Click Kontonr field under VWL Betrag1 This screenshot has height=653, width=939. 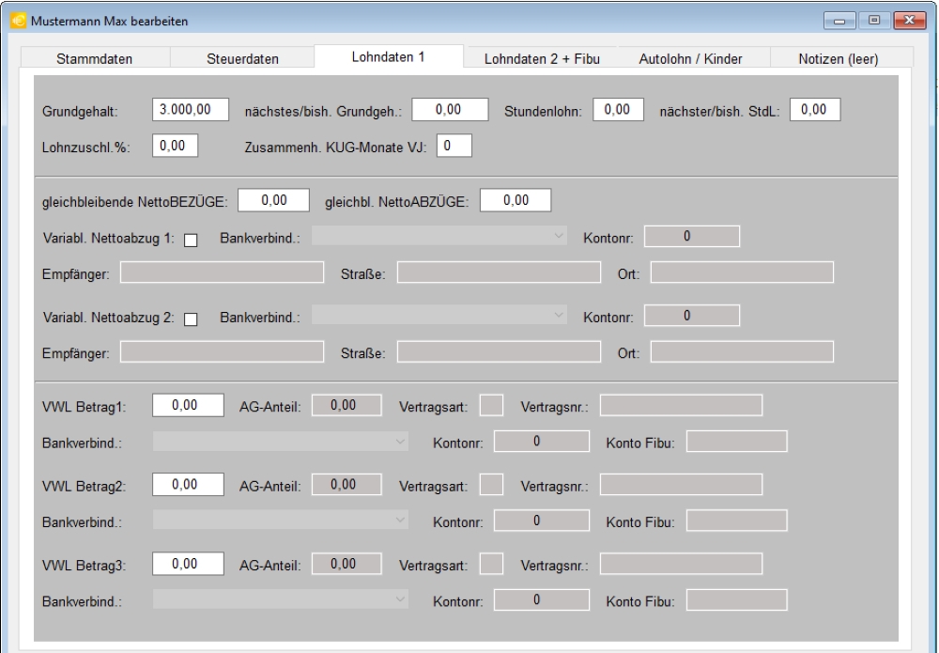[x=542, y=442]
